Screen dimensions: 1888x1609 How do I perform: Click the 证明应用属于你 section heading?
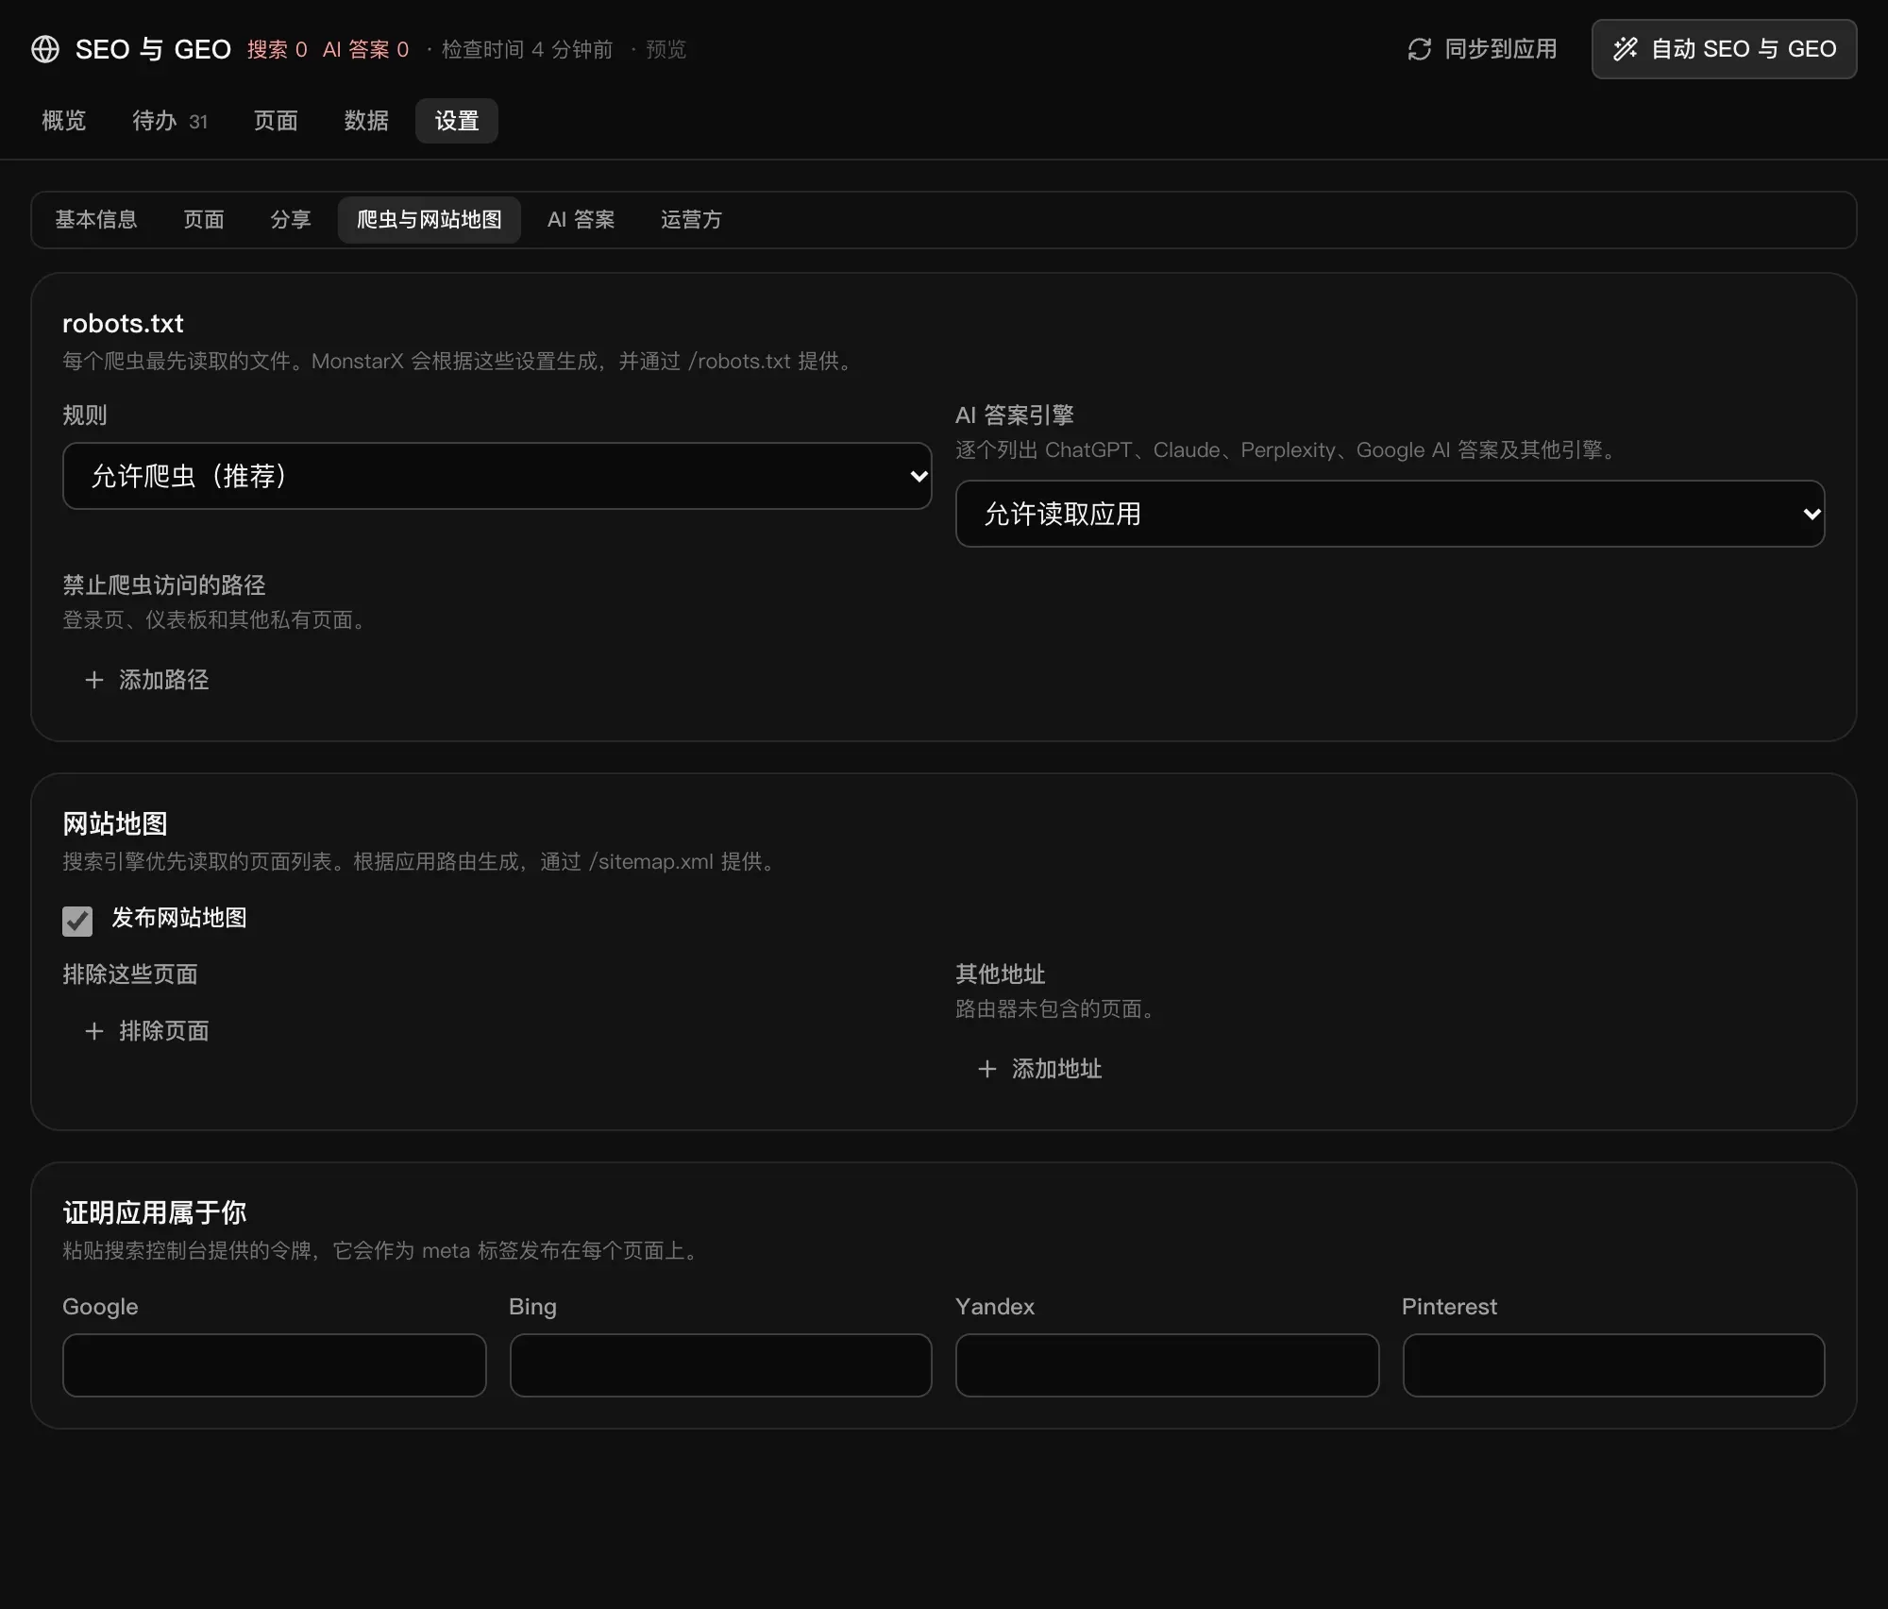click(155, 1213)
